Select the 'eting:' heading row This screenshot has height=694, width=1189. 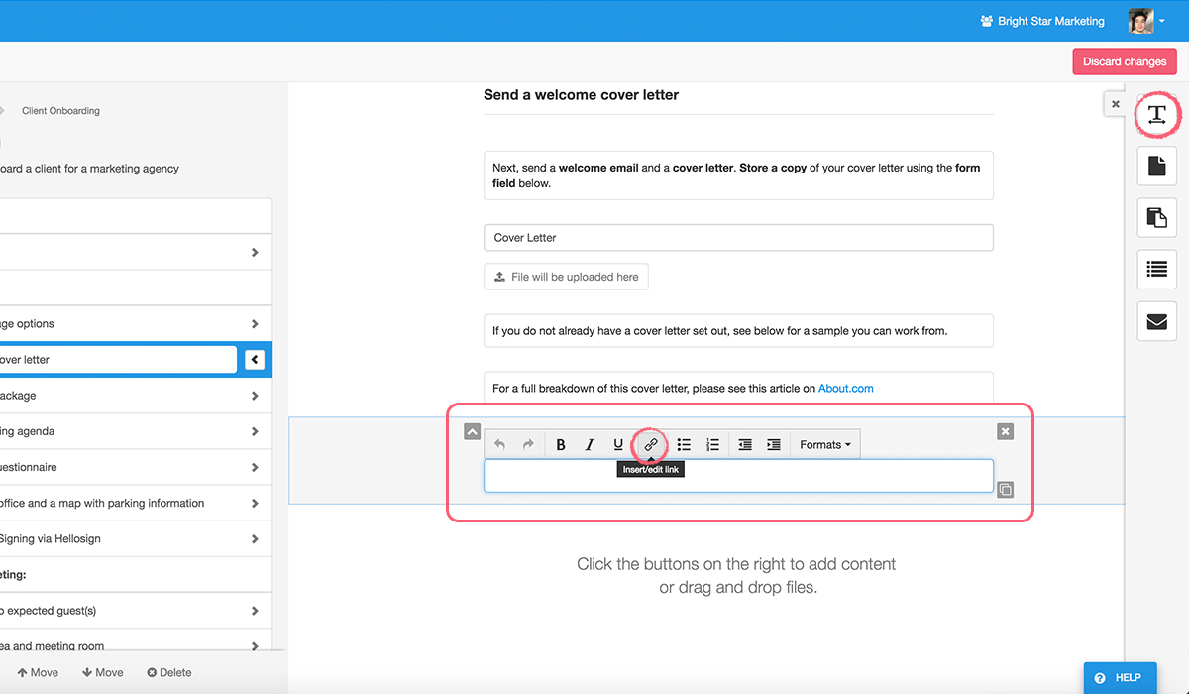(136, 575)
